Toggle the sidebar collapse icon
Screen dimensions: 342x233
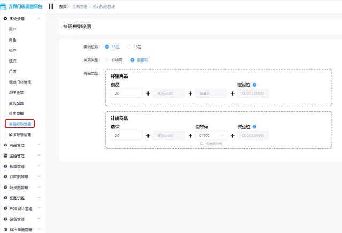51,6
